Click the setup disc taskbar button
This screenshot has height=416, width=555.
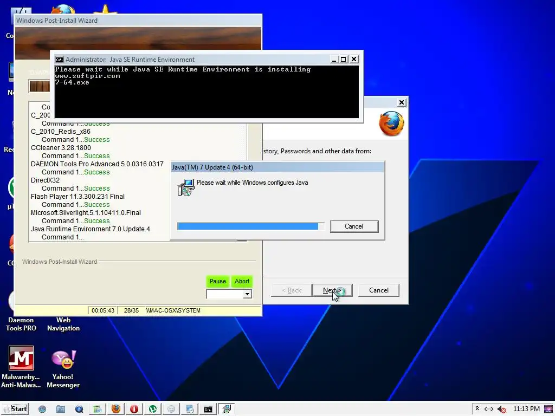(189, 409)
